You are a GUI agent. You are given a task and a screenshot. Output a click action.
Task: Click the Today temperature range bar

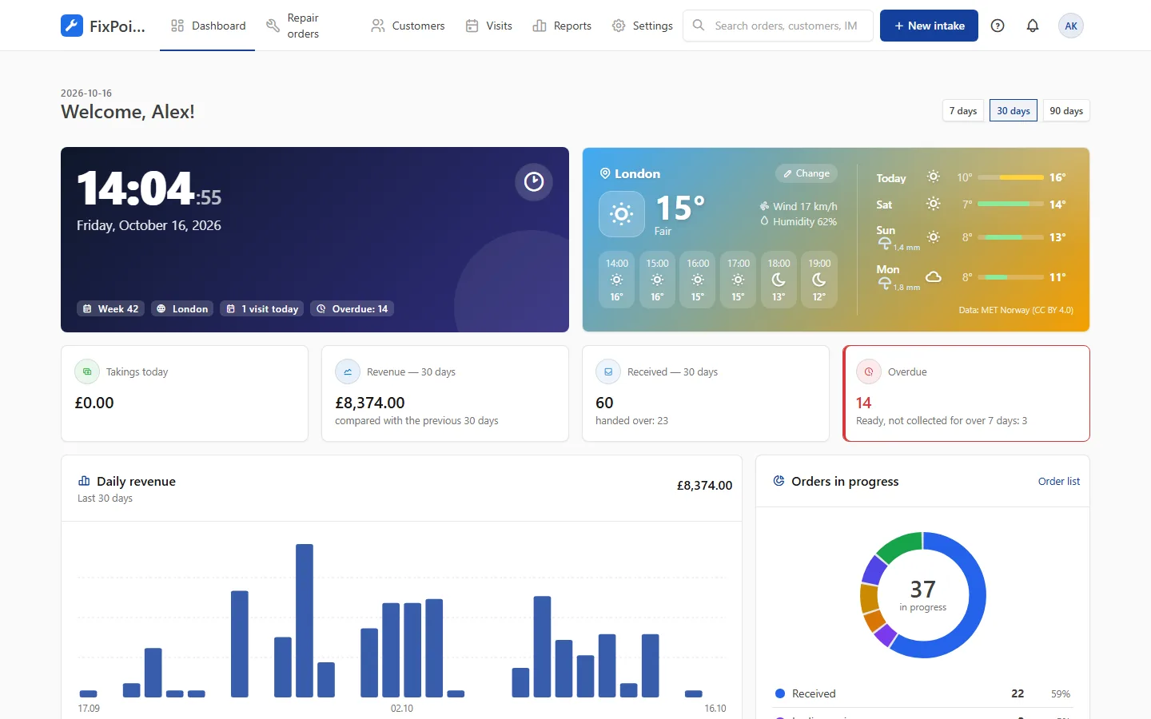1010,177
